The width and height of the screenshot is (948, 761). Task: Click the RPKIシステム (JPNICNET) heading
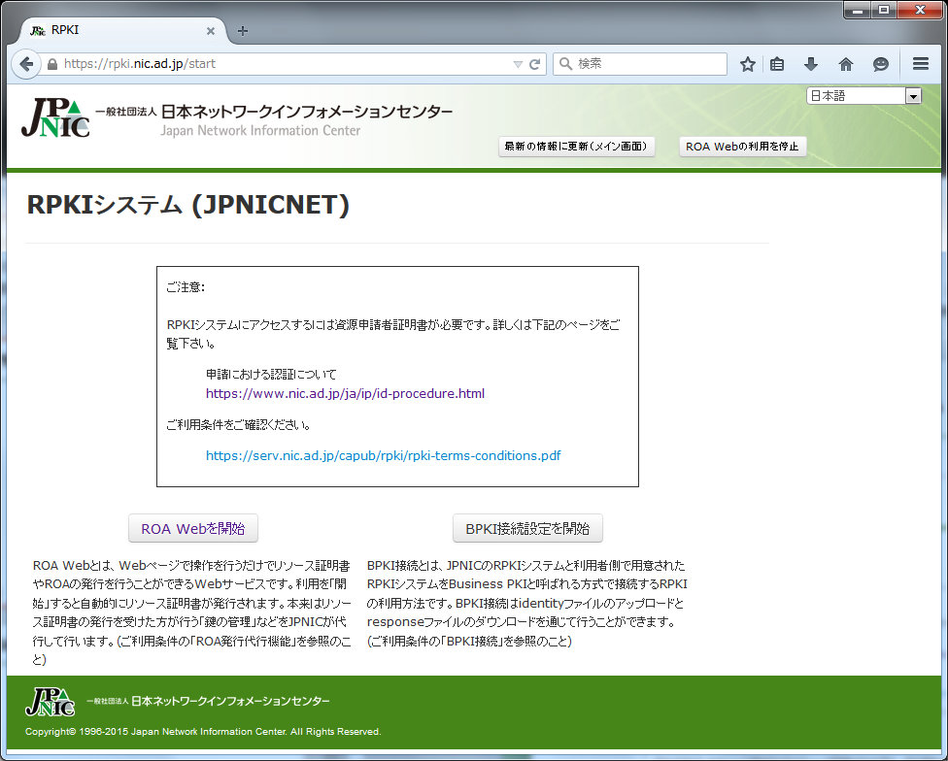pos(188,205)
